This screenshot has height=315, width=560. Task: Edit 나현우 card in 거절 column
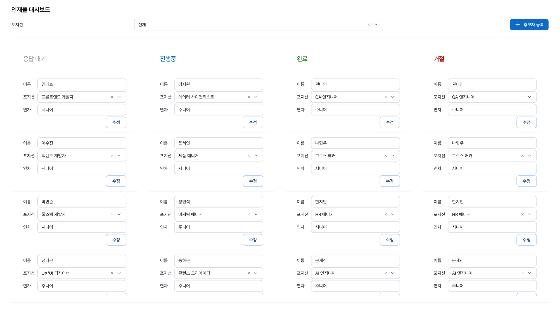pos(527,181)
